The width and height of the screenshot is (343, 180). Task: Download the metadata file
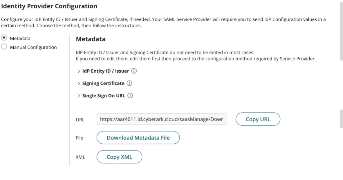(138, 138)
